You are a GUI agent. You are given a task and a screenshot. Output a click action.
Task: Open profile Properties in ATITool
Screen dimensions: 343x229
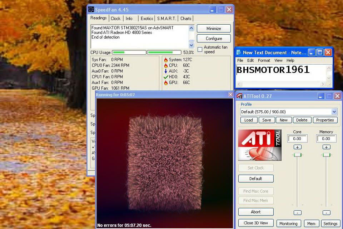pyautogui.click(x=325, y=120)
